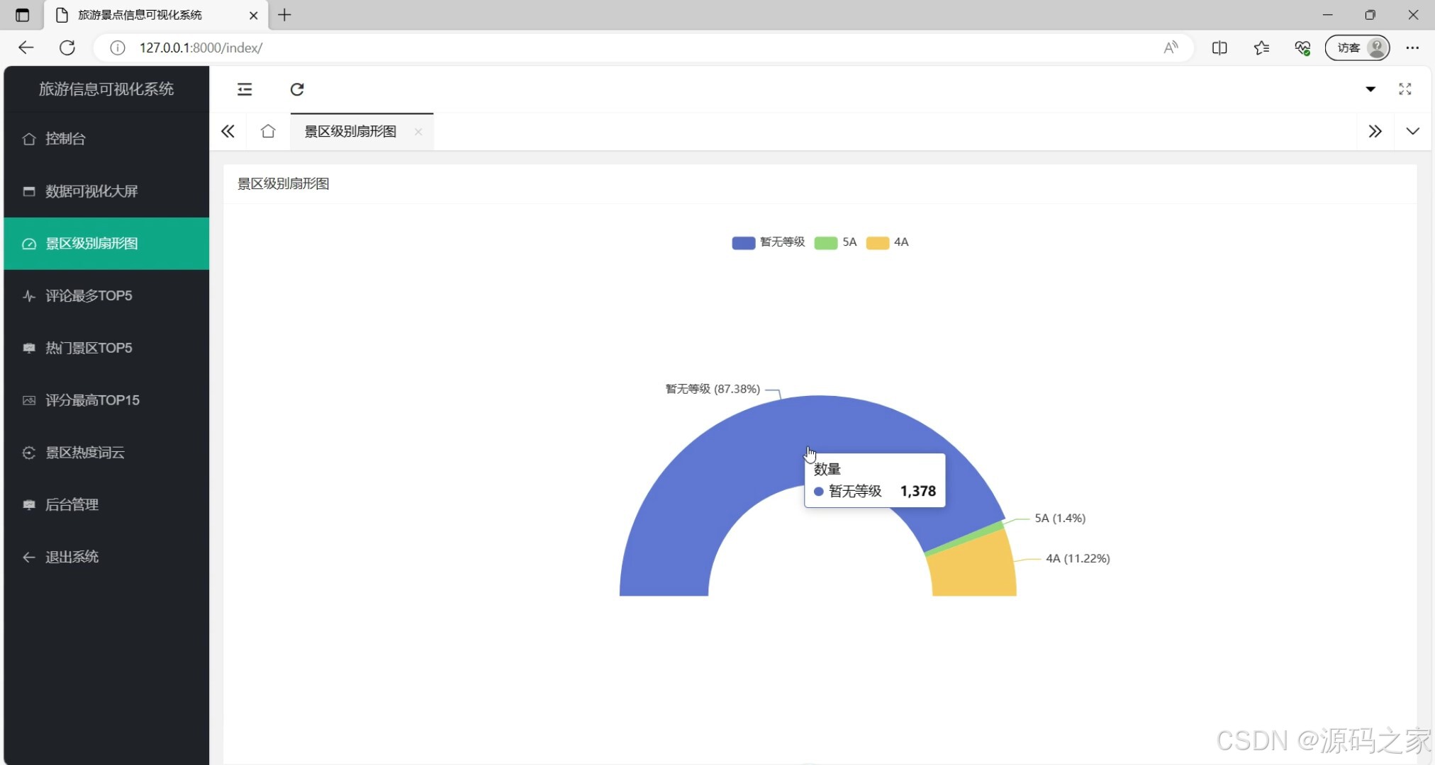Viewport: 1435px width, 765px height.
Task: Toggle 暂无等级 legend series
Action: pos(768,242)
